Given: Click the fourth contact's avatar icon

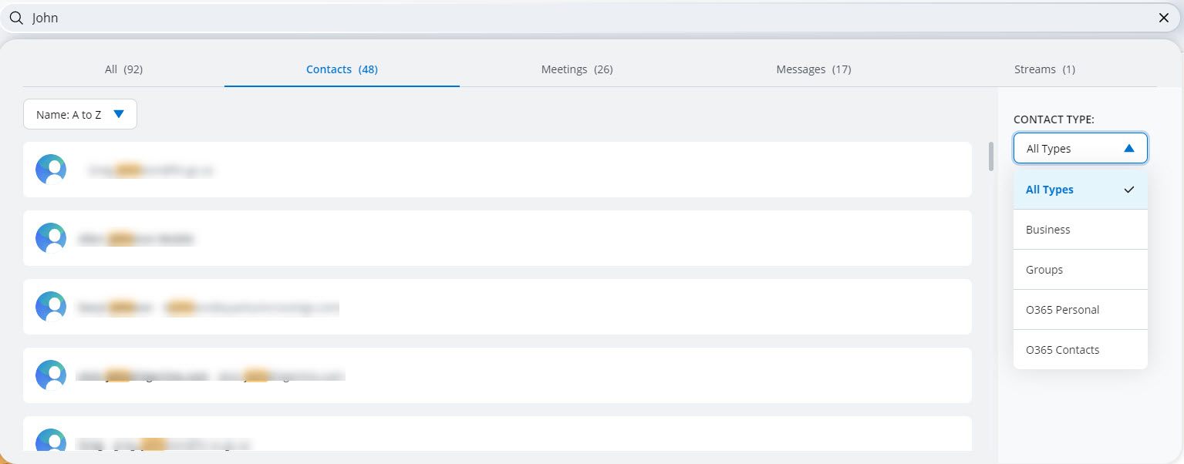Looking at the screenshot, I should coord(51,375).
